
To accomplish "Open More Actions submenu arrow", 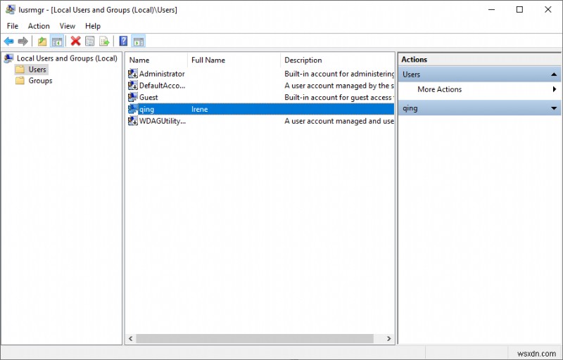I will [x=555, y=89].
